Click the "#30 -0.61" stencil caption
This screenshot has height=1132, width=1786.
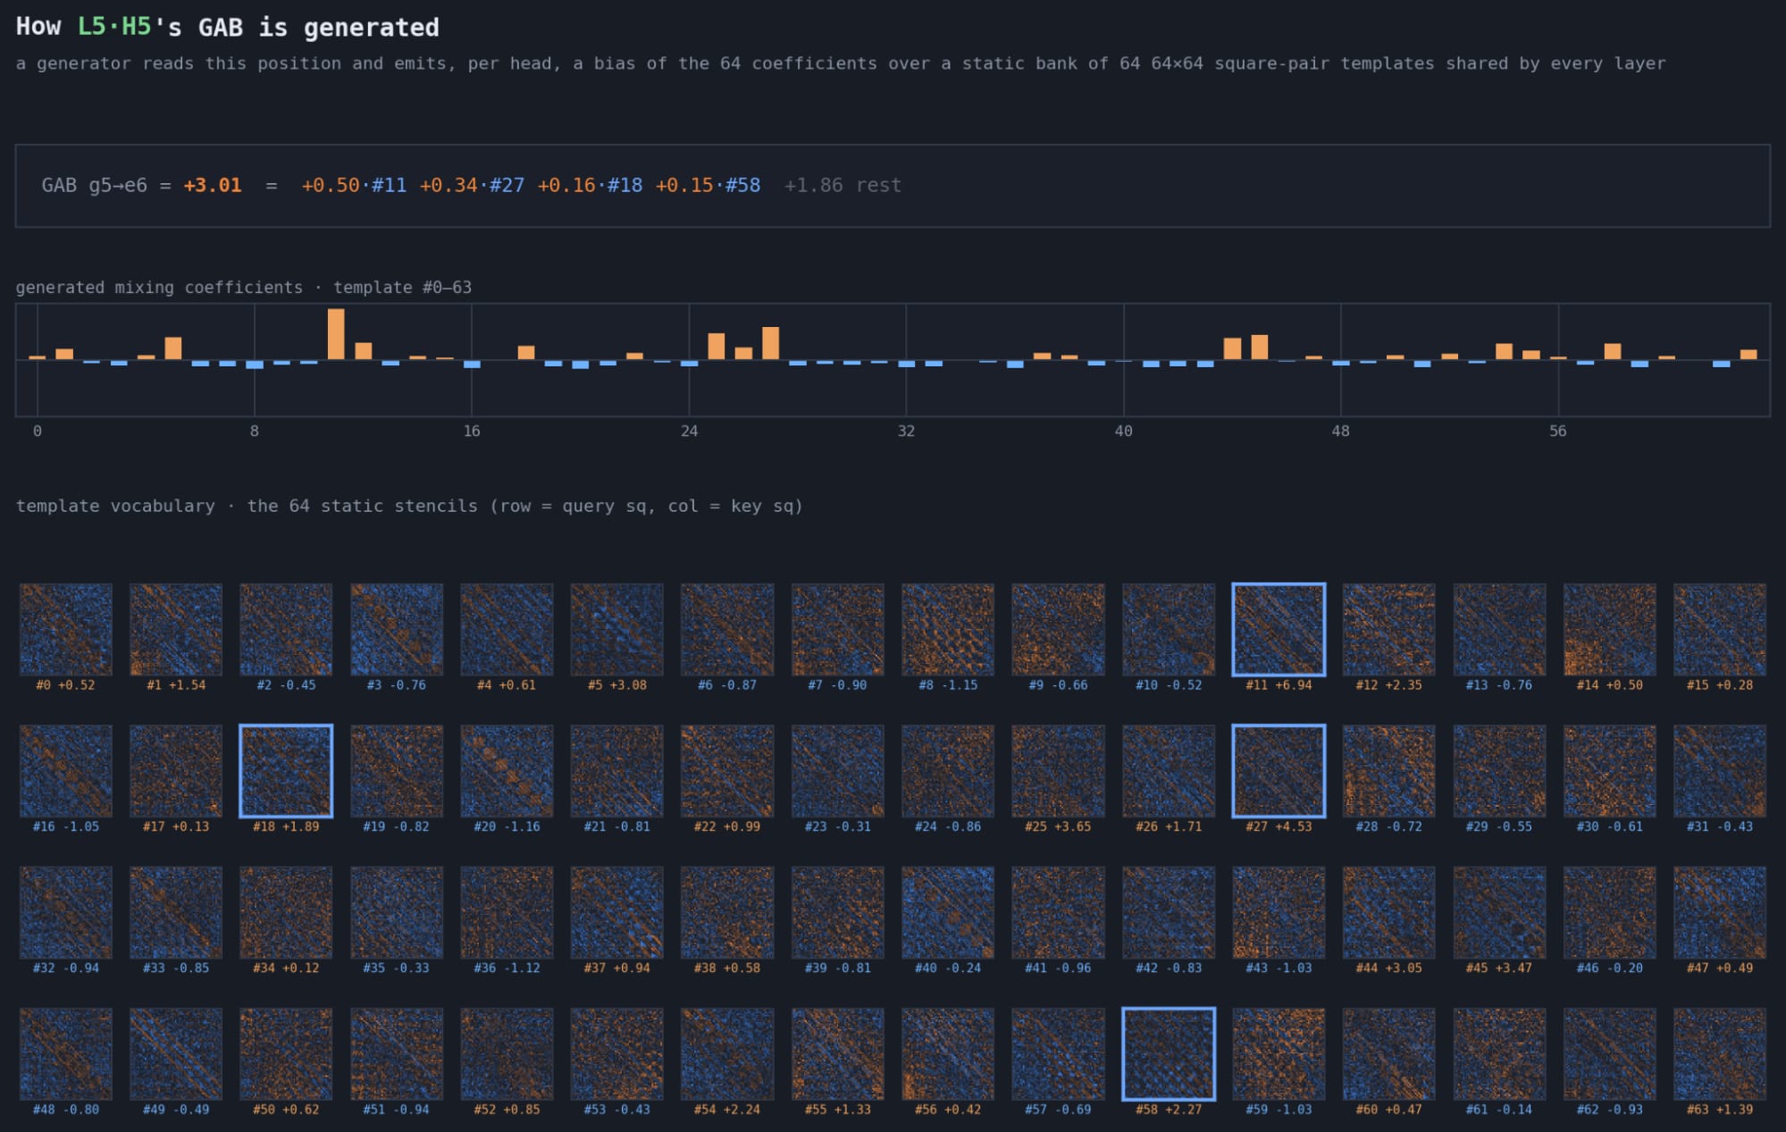coord(1610,826)
